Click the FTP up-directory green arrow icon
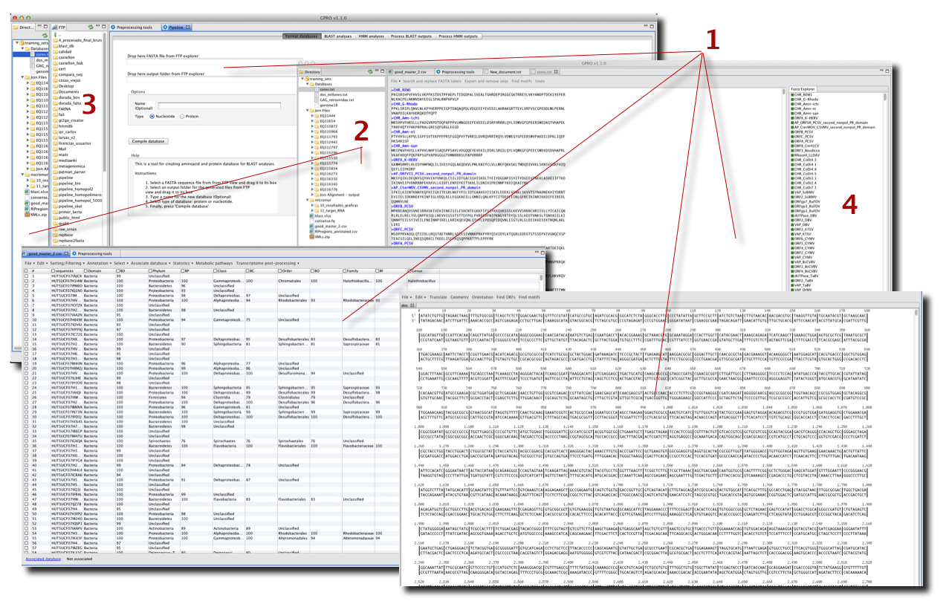Image resolution: width=949 pixels, height=607 pixels. pyautogui.click(x=54, y=35)
